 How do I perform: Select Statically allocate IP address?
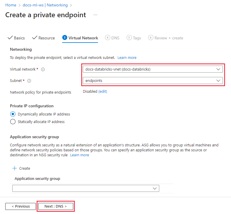click(13, 122)
